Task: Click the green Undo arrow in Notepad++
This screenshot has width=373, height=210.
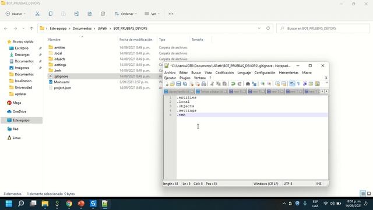Action: tap(233, 84)
